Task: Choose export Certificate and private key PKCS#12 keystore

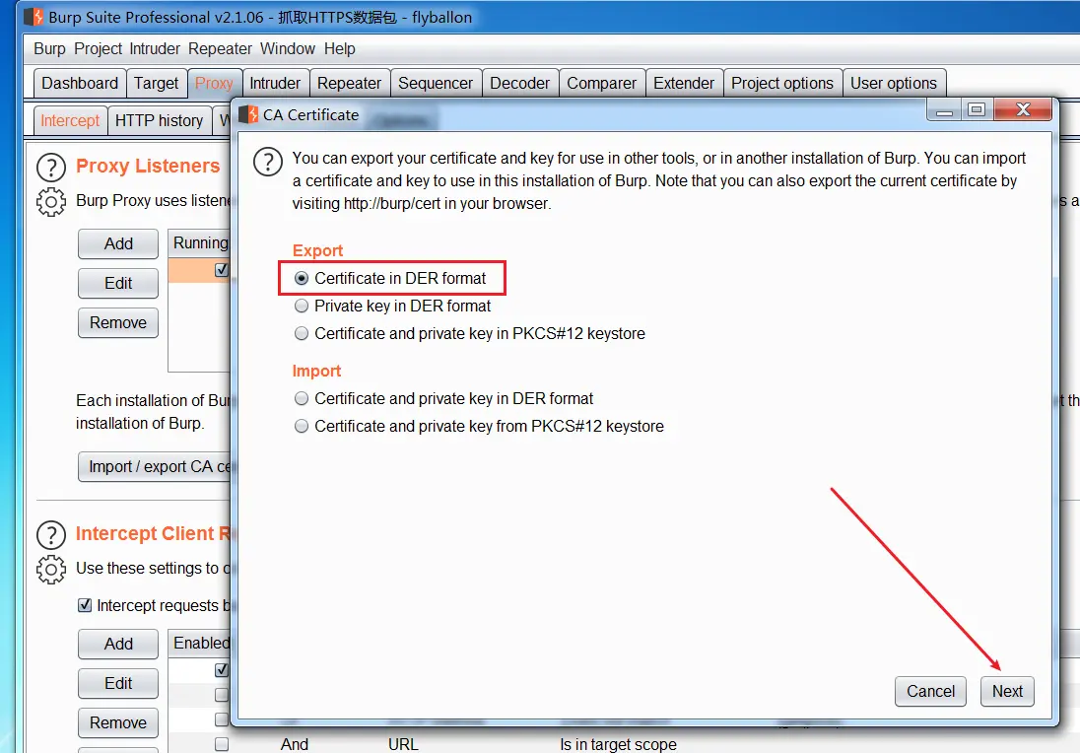Action: click(301, 333)
